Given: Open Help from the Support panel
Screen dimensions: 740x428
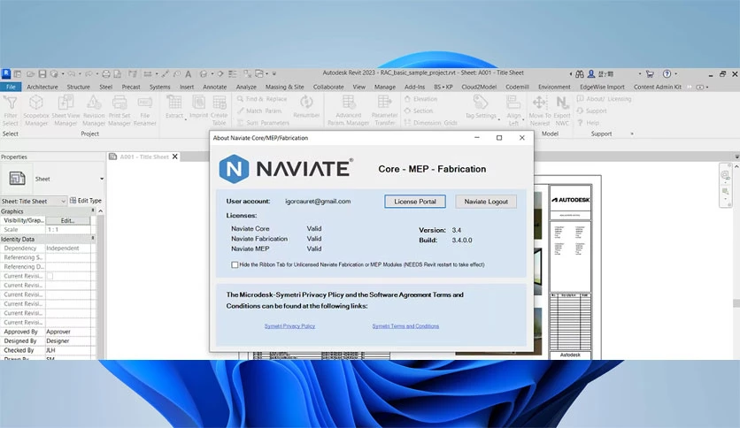Looking at the screenshot, I should 588,123.
